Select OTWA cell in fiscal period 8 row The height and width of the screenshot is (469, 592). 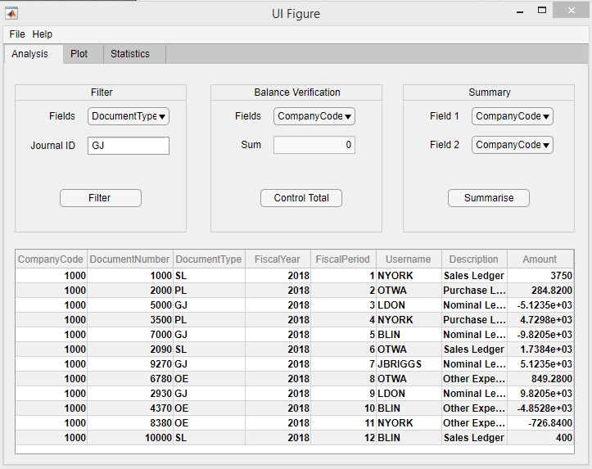[x=409, y=379]
